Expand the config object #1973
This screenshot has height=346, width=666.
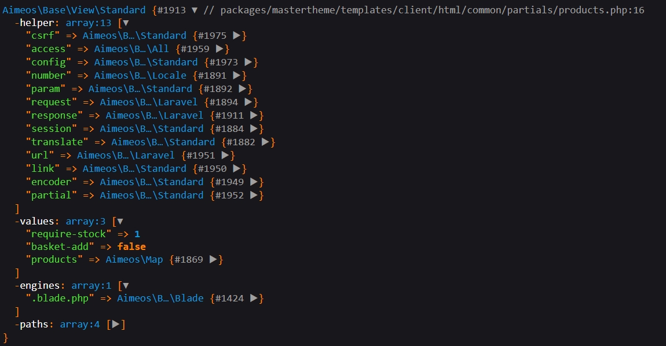point(248,62)
